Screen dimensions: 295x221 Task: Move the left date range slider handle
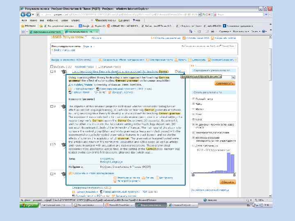click(193, 175)
